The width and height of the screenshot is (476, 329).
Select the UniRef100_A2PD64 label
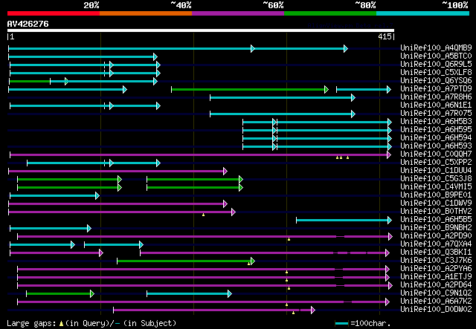tap(436, 285)
